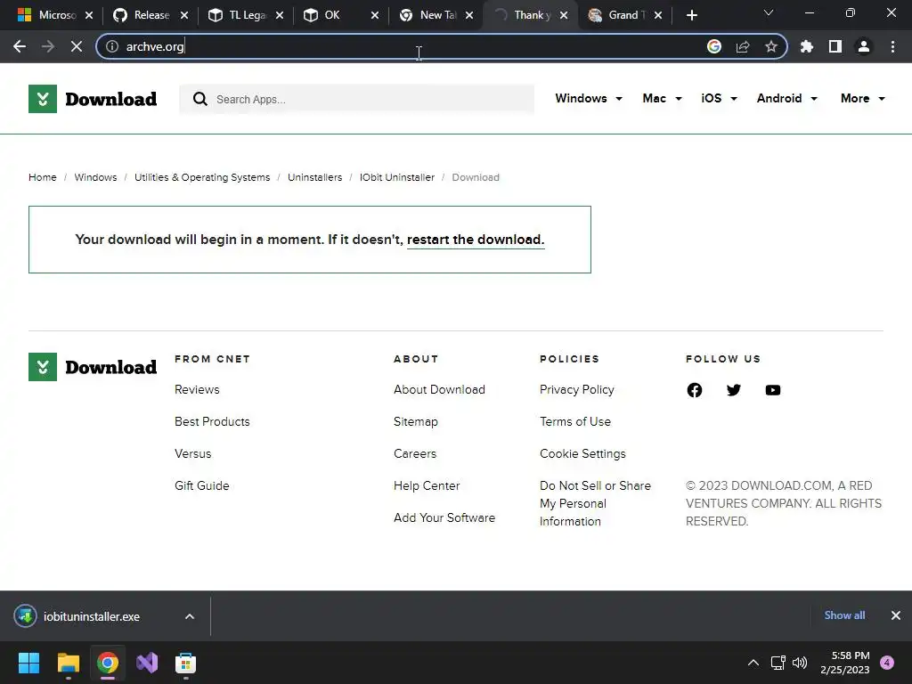Bookmark this tab with star icon
This screenshot has width=912, height=684.
[x=770, y=46]
